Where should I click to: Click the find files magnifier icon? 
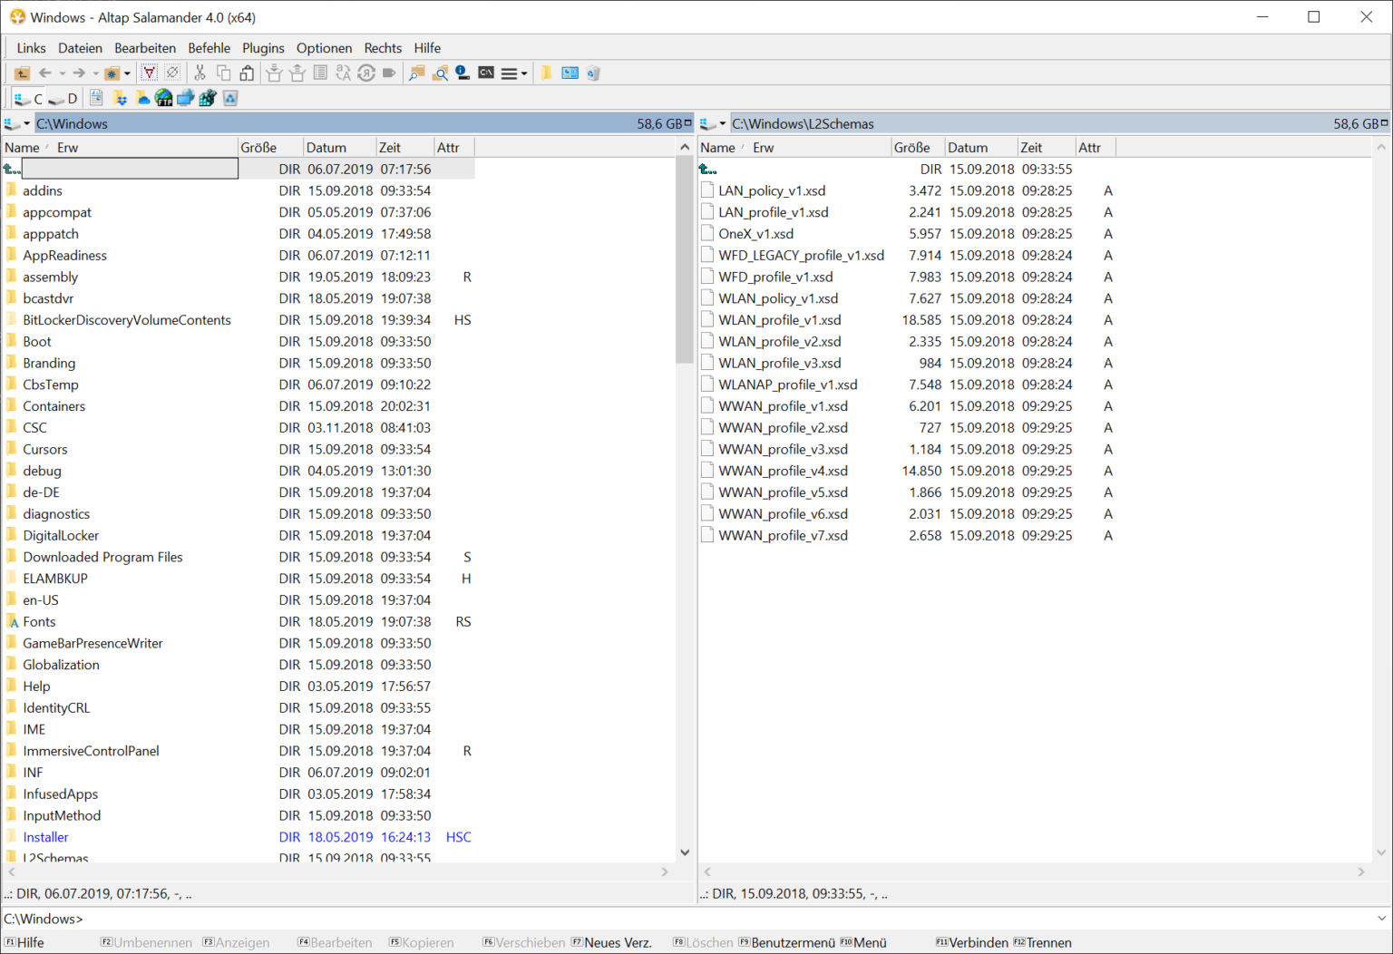(440, 73)
